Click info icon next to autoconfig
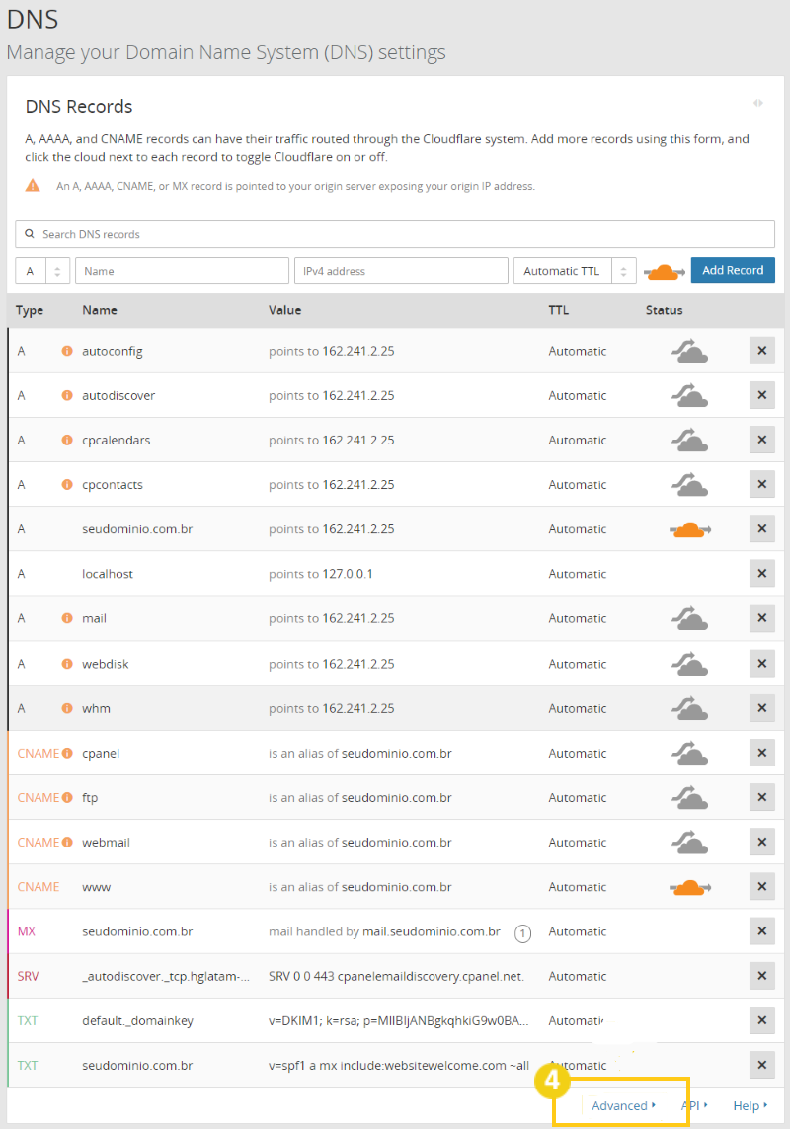 (67, 351)
